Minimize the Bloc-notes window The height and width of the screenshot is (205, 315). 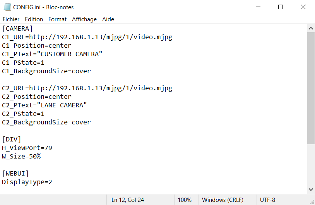click(x=258, y=7)
